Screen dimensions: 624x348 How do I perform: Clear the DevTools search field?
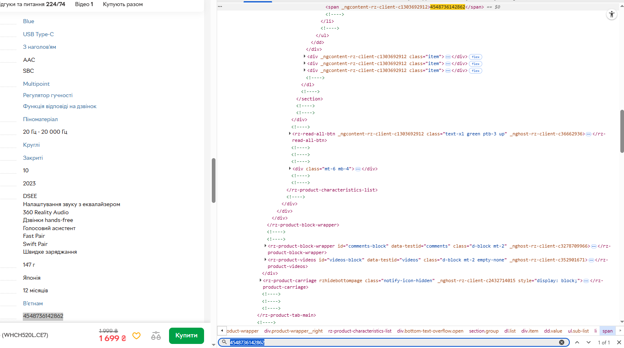[x=562, y=342]
